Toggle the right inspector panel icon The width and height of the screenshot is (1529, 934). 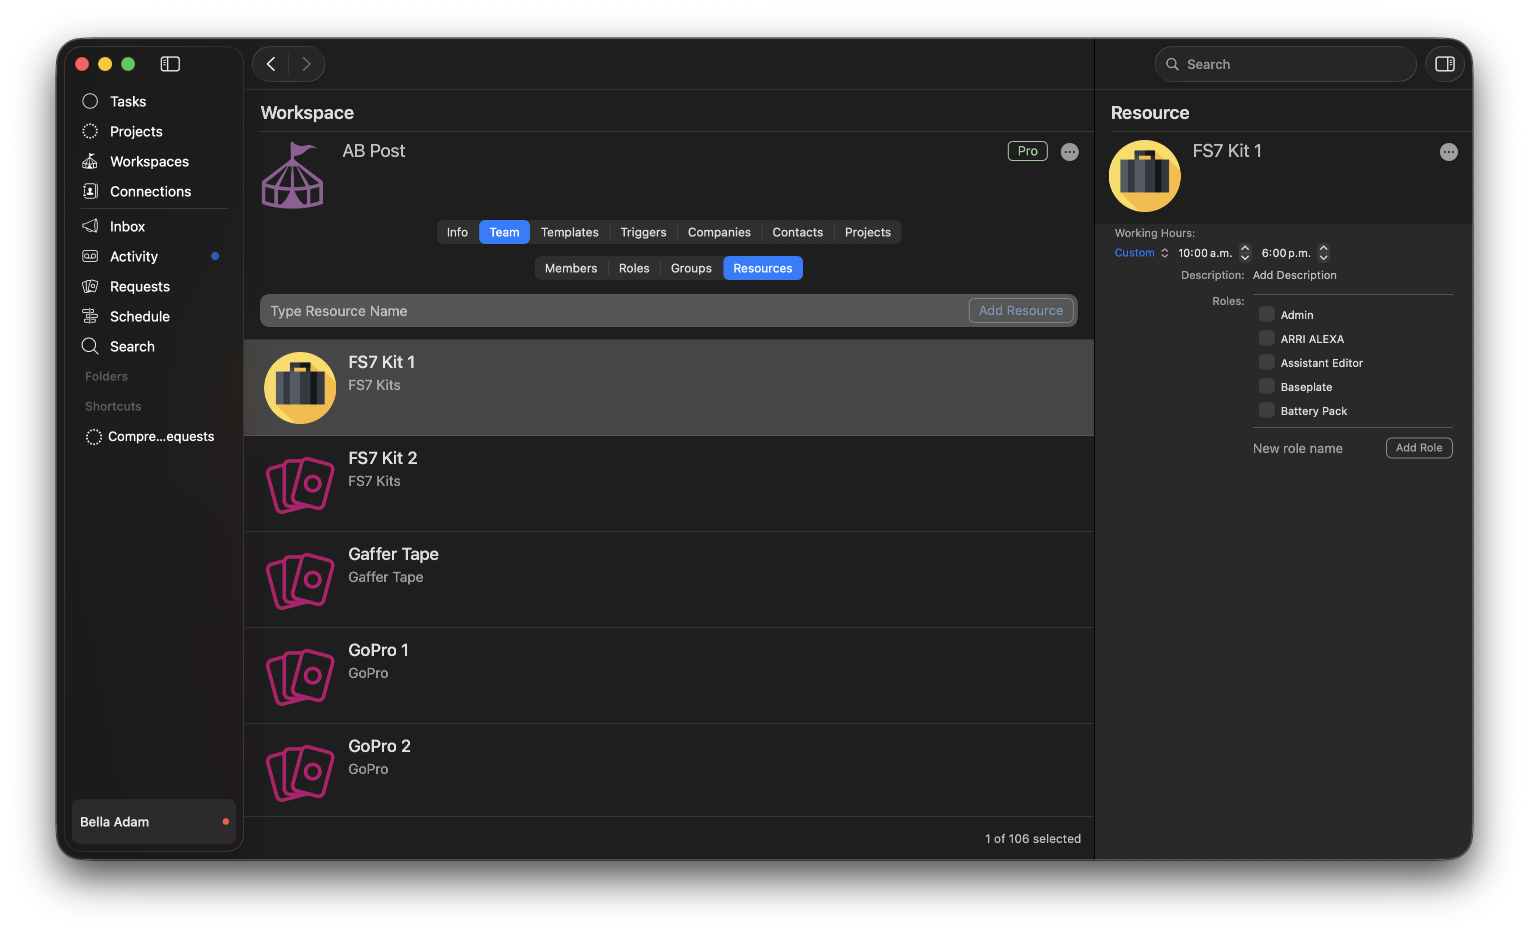pyautogui.click(x=1444, y=64)
